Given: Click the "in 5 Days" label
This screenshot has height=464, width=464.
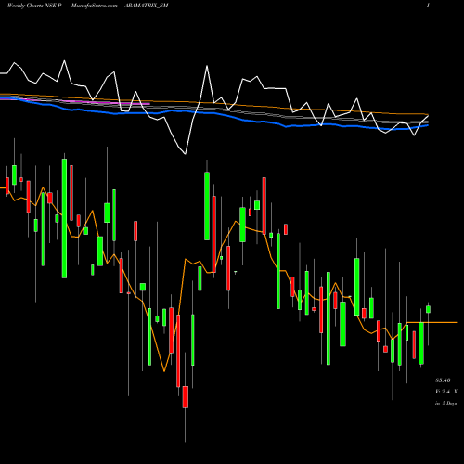Looking at the screenshot, I should click(445, 404).
